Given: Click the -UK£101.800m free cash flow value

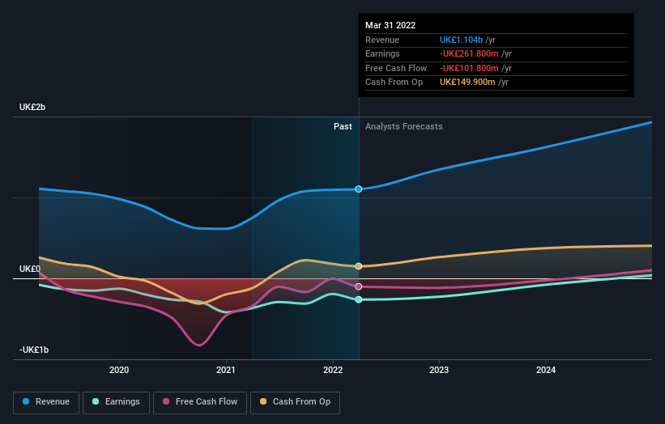Looking at the screenshot, I should pos(469,68).
